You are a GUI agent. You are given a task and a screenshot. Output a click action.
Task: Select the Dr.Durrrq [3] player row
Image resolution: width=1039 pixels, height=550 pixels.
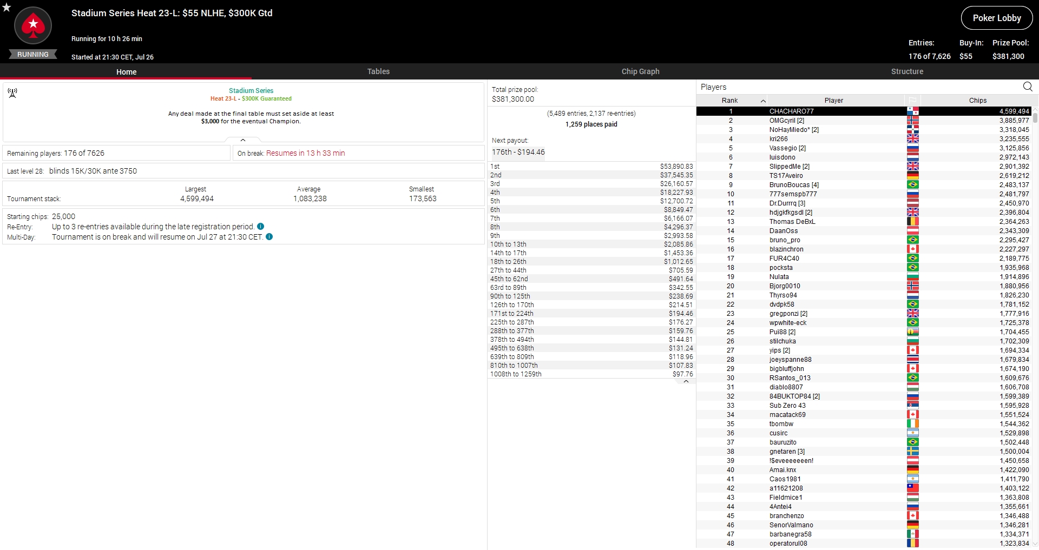[864, 203]
